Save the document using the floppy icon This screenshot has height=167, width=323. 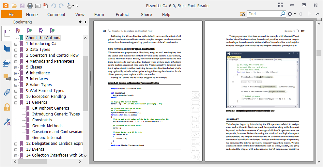(x=22, y=6)
